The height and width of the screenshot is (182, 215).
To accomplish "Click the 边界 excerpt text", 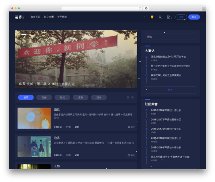I will [x=94, y=143].
